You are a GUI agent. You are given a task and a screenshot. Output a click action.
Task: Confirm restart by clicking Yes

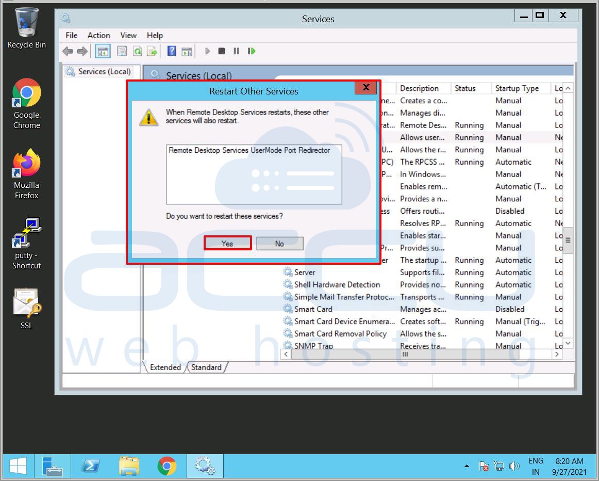tap(227, 243)
